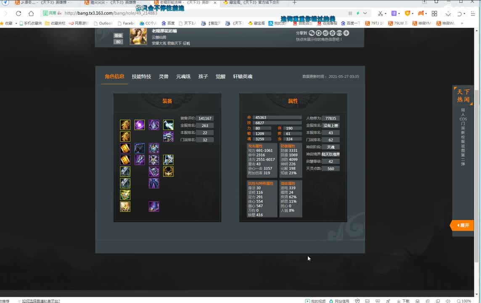Open dropdown arrow beside golden shield icon
The height and width of the screenshot is (303, 481).
point(412,13)
